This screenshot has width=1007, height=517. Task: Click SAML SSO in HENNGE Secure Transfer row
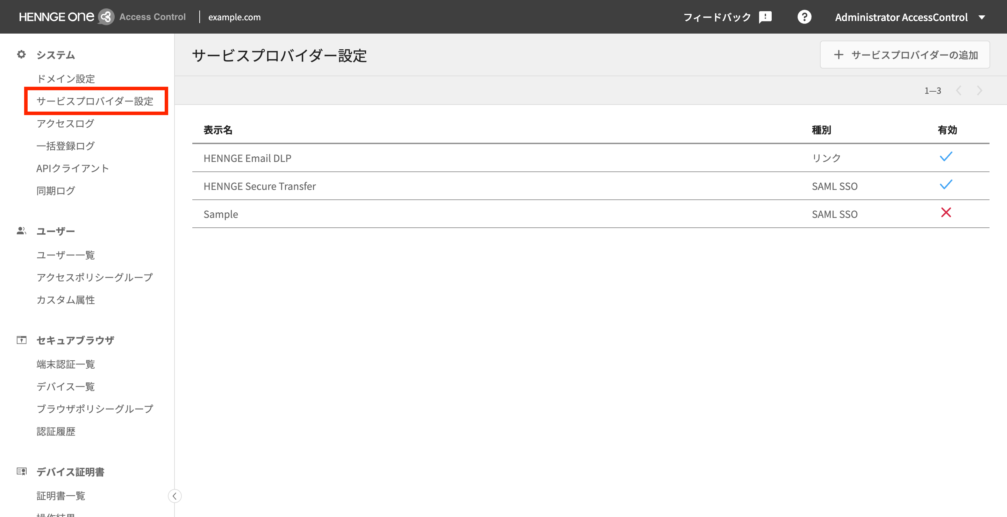(835, 186)
